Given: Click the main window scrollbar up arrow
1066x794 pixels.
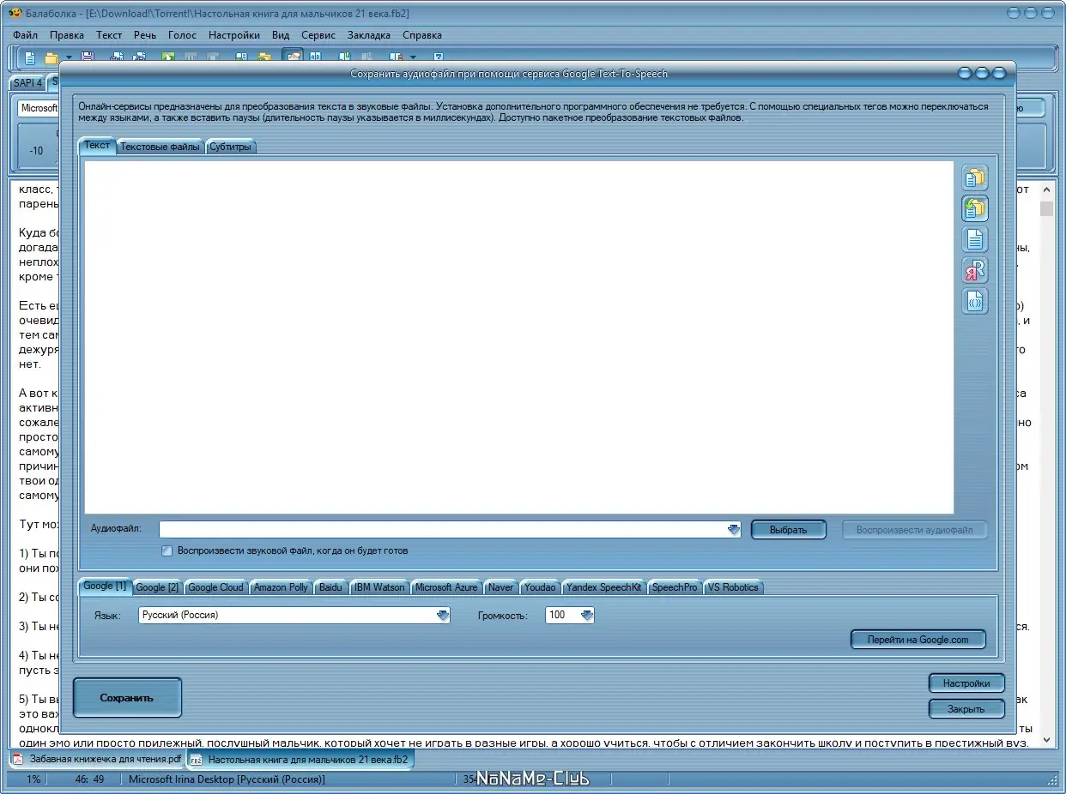Looking at the screenshot, I should tap(1046, 189).
